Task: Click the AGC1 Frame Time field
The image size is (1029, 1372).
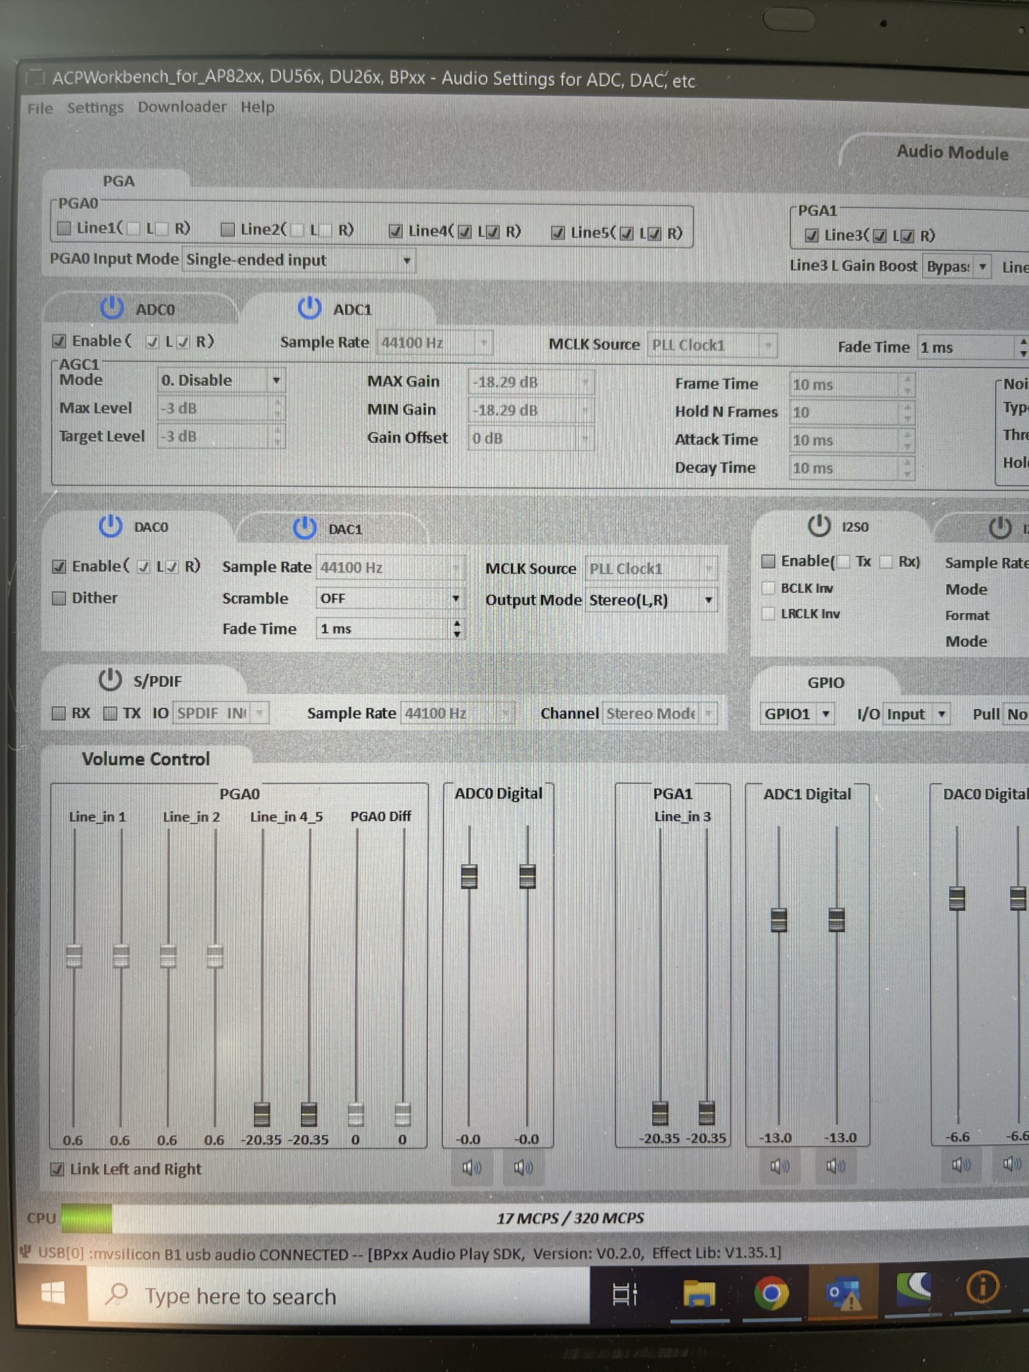Action: tap(851, 385)
